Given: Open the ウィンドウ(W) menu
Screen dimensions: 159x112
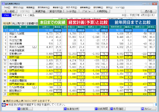Looking at the screenshot, I should click(x=120, y=7).
